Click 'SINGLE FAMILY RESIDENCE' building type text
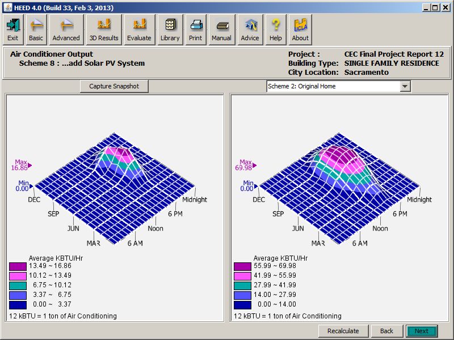 tap(392, 63)
